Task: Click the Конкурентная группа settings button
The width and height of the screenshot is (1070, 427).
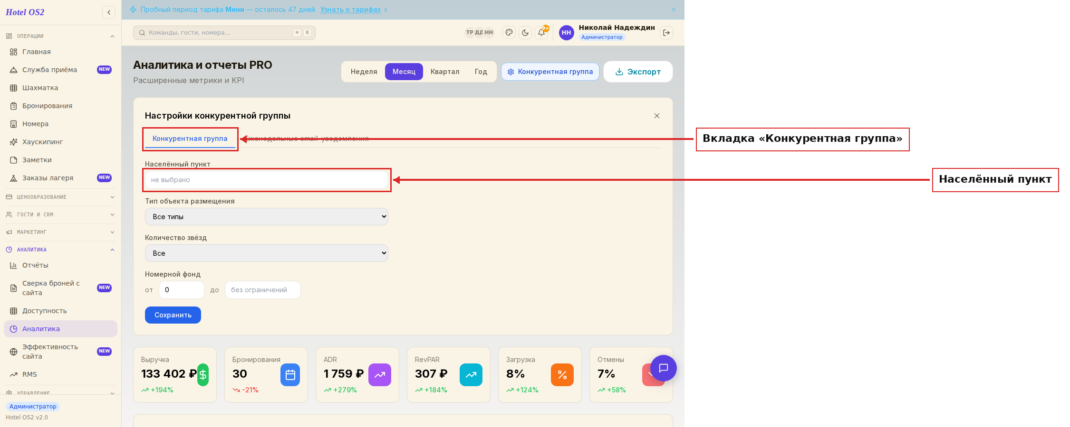Action: (550, 72)
